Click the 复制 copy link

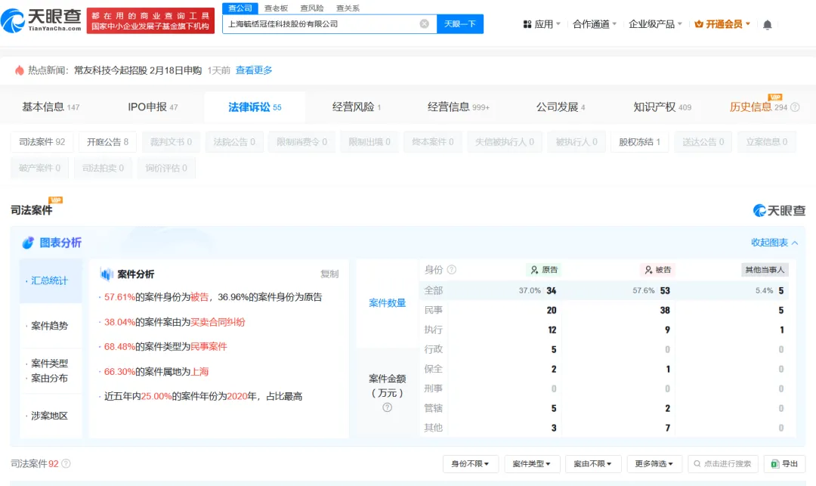point(329,274)
